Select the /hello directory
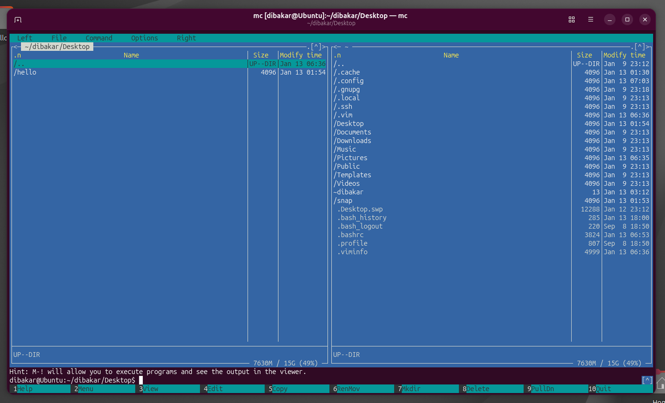 (169, 72)
